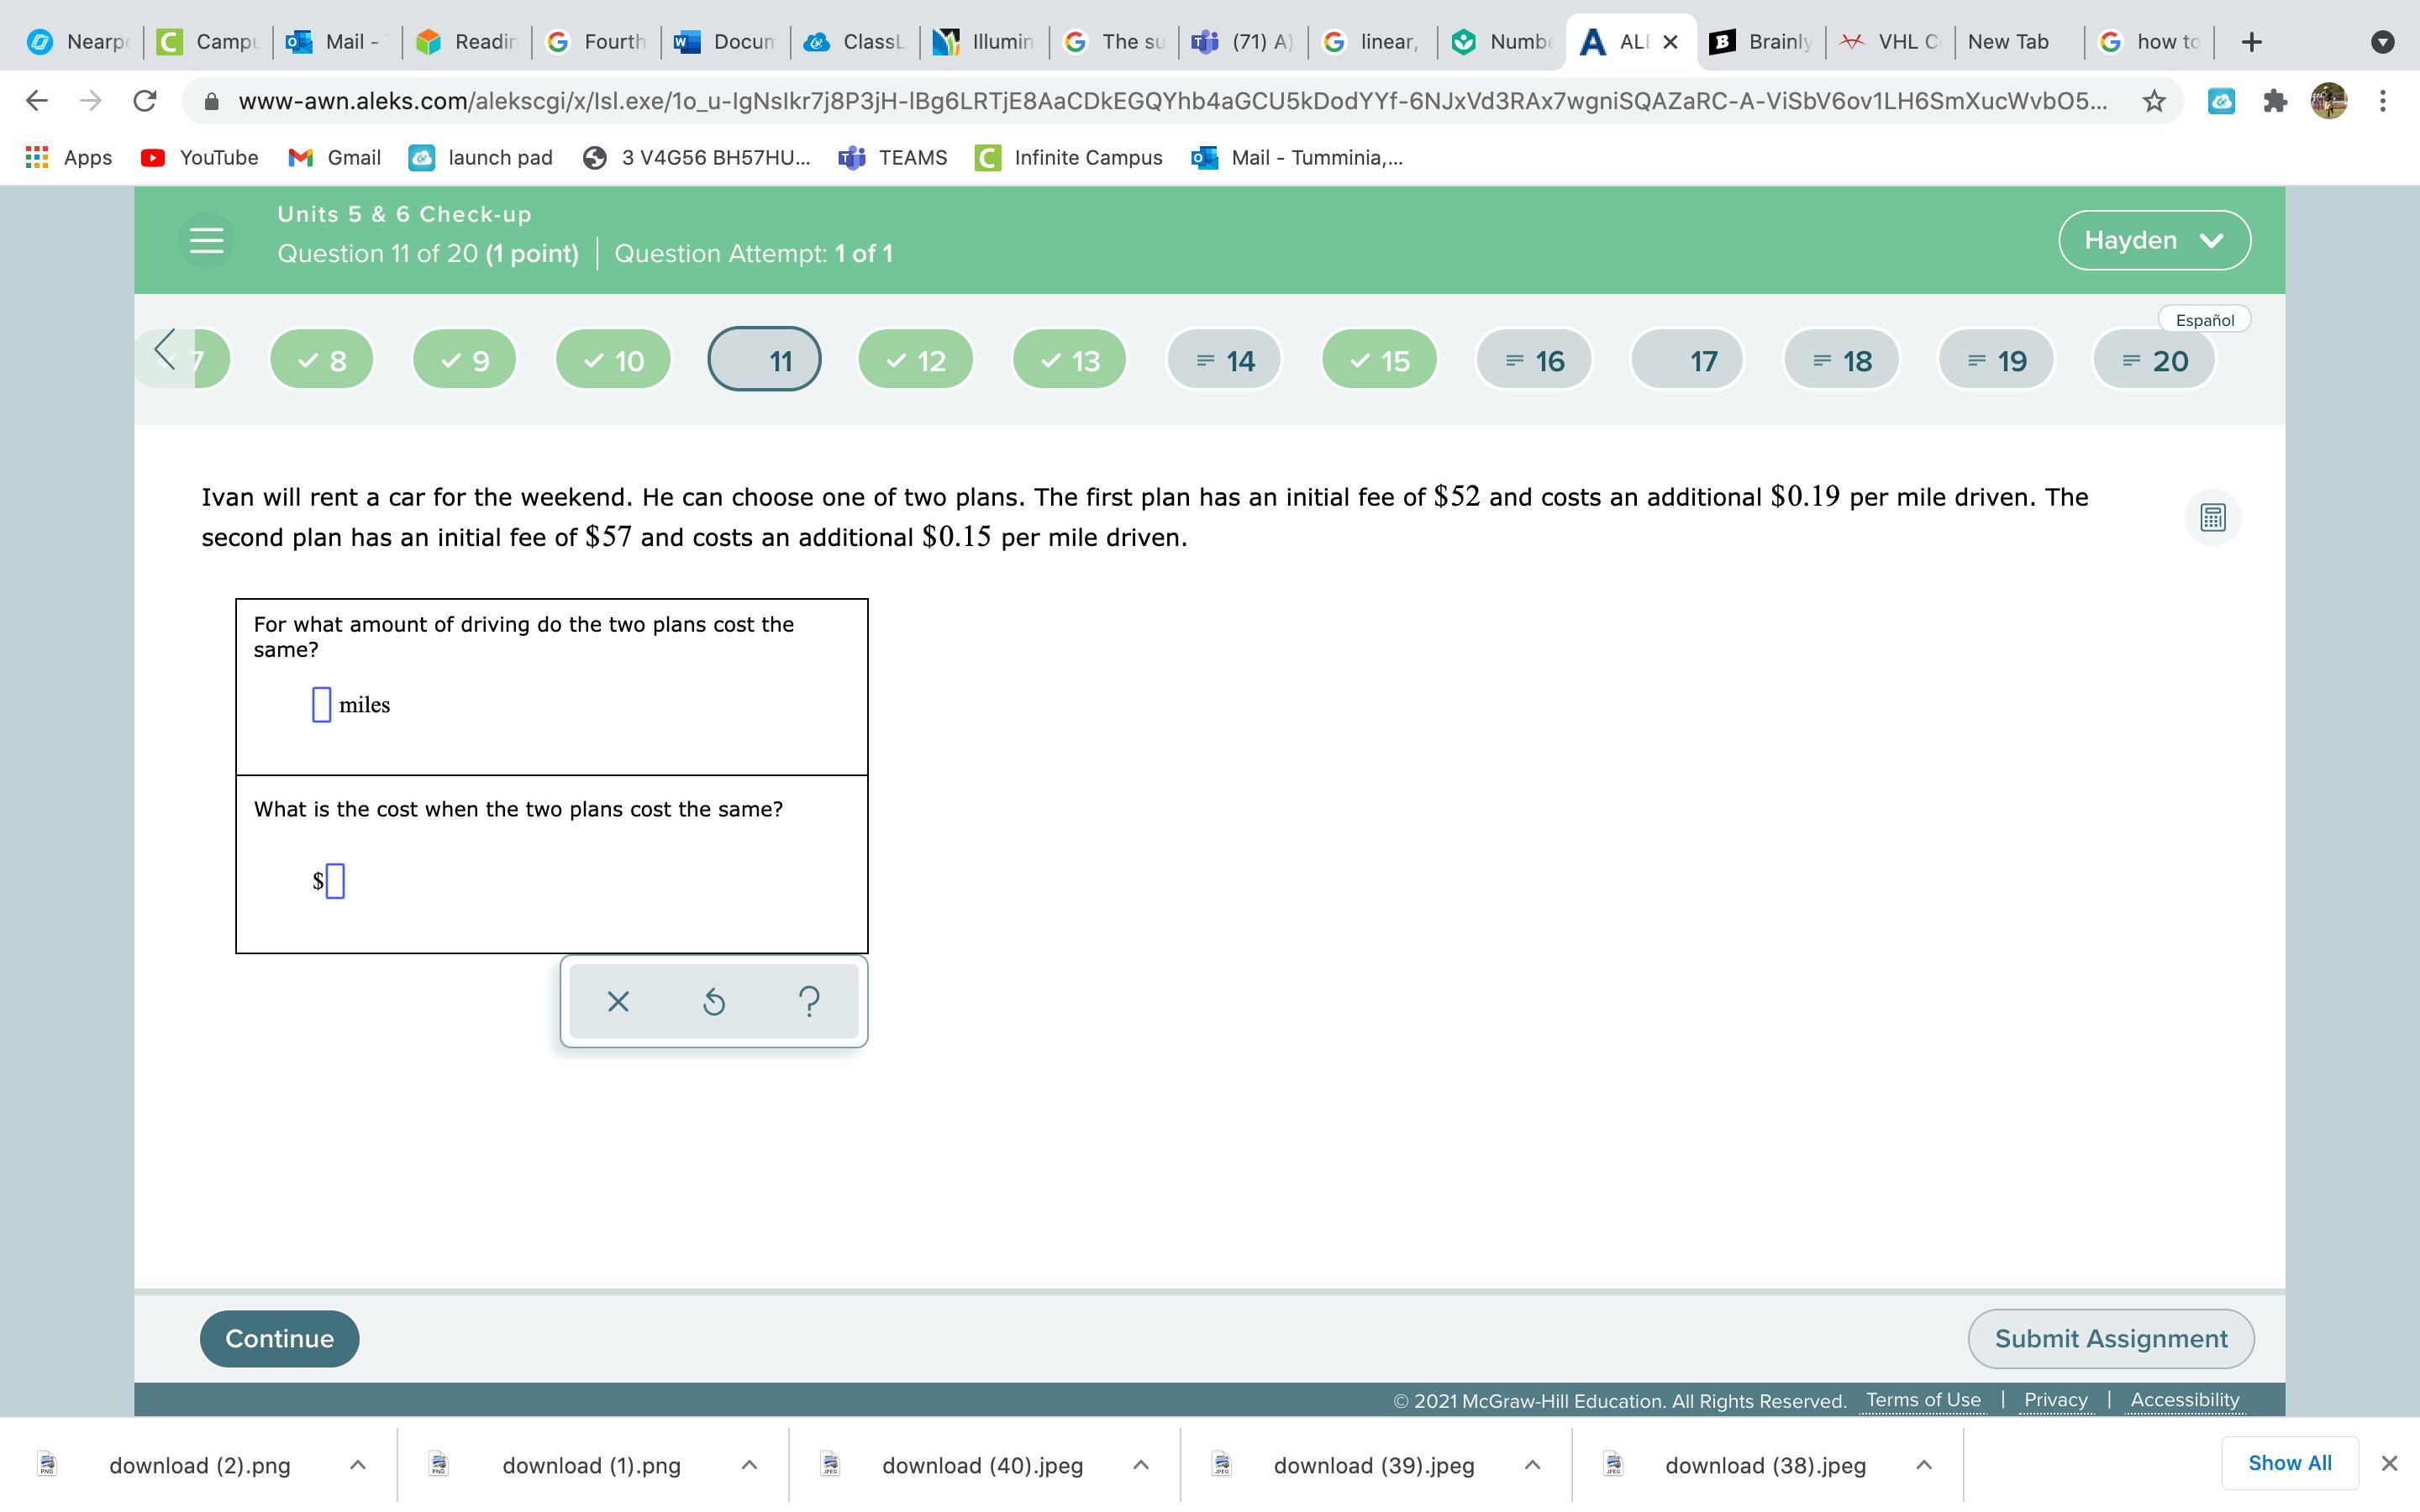Expand the Hayden user dropdown
The height and width of the screenshot is (1512, 2420).
click(x=2154, y=240)
